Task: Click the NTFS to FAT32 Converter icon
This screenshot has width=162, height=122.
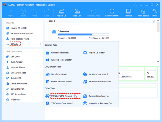Action: pyautogui.click(x=48, y=96)
